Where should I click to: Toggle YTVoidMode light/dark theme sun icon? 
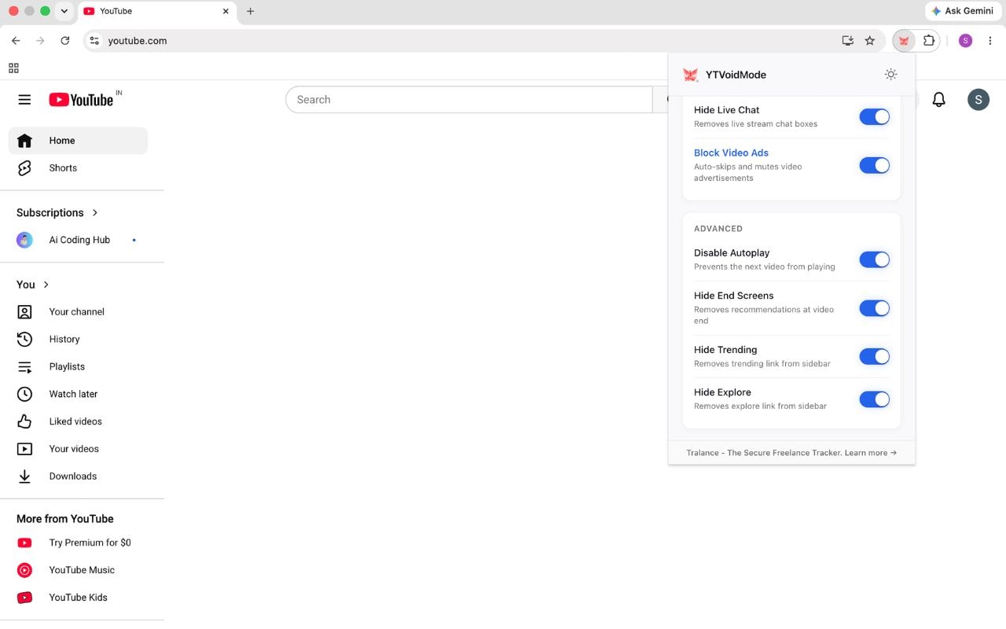tap(890, 74)
